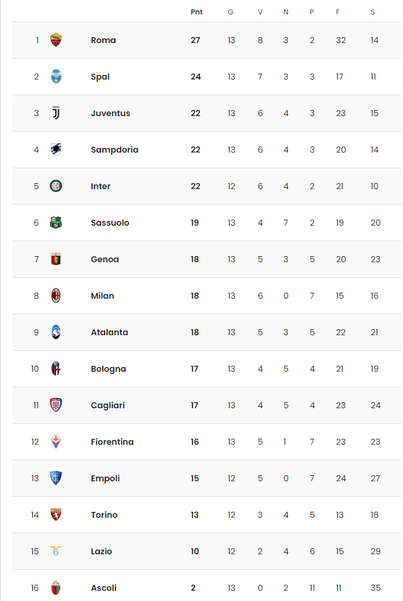
Task: Open the Cagliari team name link
Action: click(108, 405)
